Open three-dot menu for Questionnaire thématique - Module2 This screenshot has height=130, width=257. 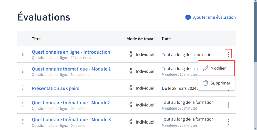pos(229,105)
